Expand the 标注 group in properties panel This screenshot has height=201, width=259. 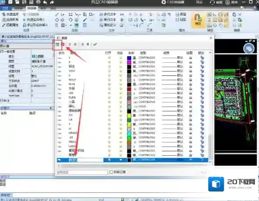[1, 100]
